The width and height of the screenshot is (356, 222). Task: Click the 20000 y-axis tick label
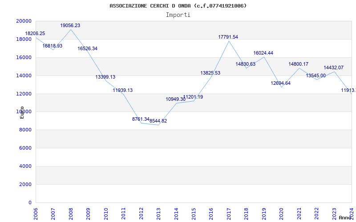24,21
